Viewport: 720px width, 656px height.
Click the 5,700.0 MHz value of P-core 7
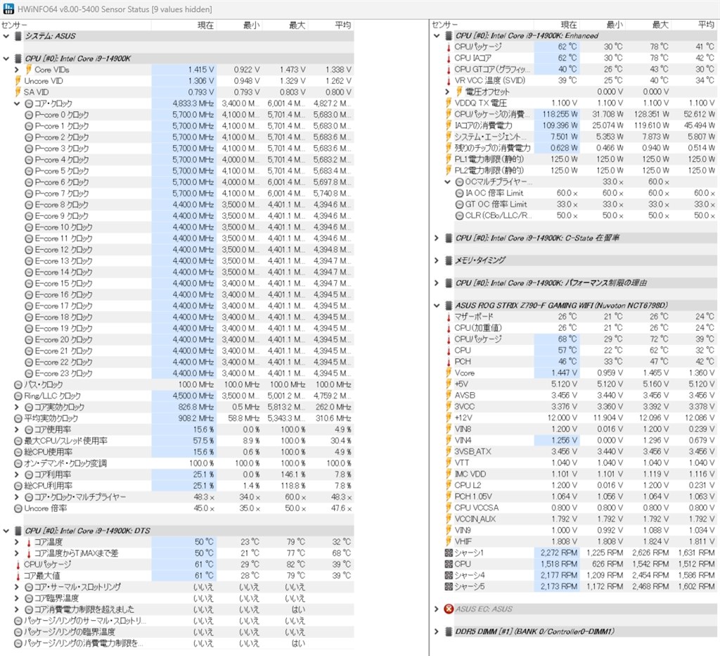[193, 194]
